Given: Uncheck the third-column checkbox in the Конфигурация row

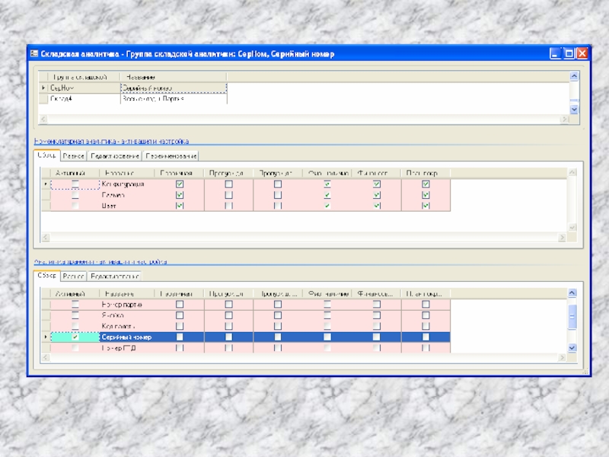Looking at the screenshot, I should pyautogui.click(x=180, y=184).
